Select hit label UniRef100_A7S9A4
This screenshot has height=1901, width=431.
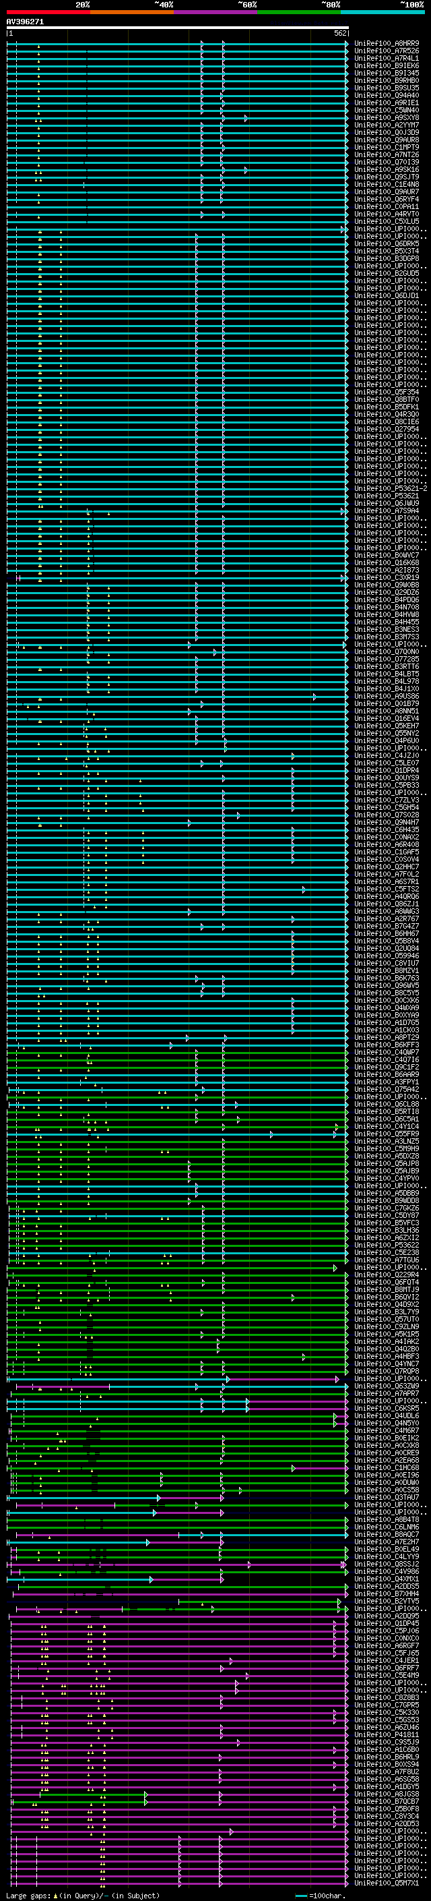click(x=387, y=510)
